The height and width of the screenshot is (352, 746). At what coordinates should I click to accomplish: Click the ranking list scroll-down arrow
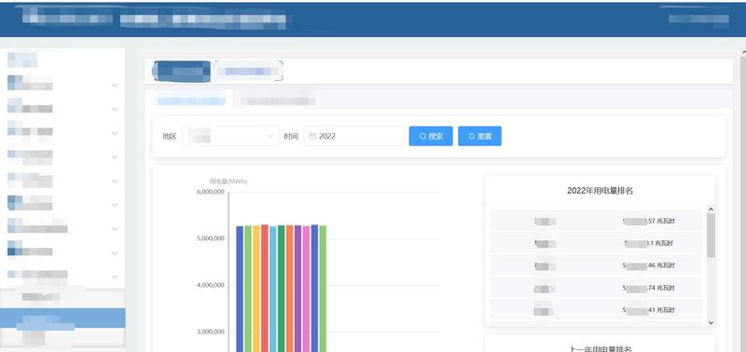click(x=711, y=322)
